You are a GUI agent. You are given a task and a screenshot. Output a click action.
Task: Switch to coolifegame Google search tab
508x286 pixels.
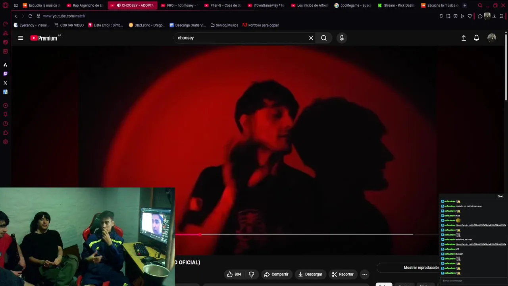click(x=353, y=6)
